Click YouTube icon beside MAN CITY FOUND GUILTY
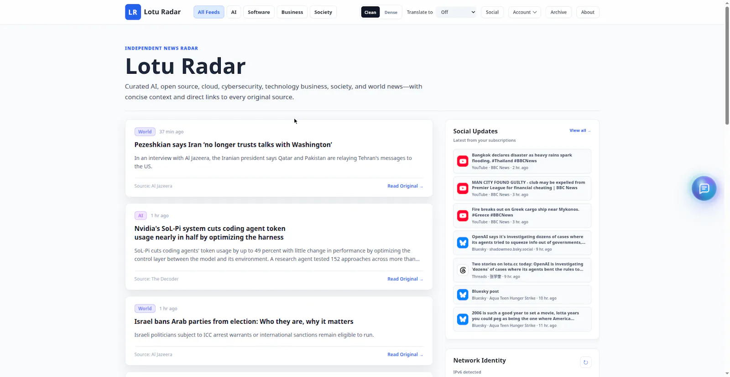Image resolution: width=730 pixels, height=377 pixels. [x=463, y=188]
